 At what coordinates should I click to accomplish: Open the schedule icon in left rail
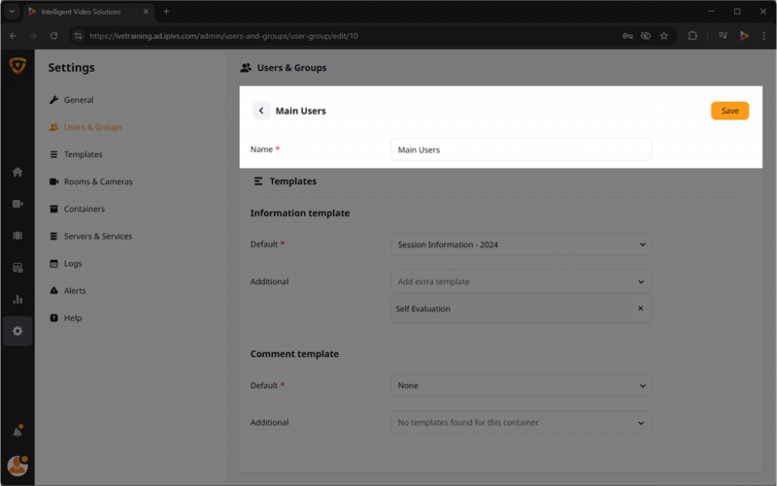(17, 268)
